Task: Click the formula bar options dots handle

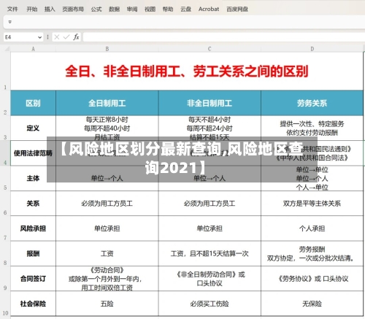Action: click(x=47, y=37)
